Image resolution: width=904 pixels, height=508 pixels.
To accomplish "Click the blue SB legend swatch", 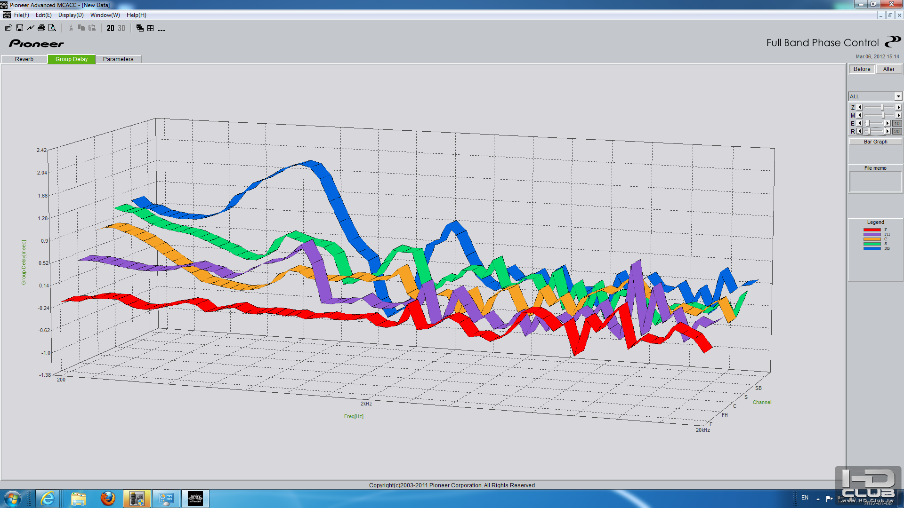I will click(872, 248).
